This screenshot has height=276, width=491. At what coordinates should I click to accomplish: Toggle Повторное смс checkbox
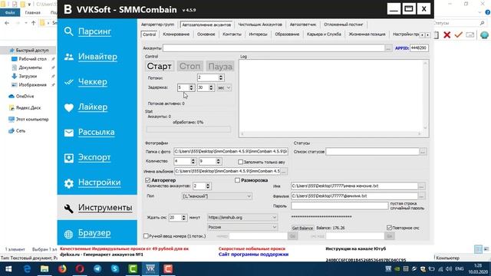point(389,228)
